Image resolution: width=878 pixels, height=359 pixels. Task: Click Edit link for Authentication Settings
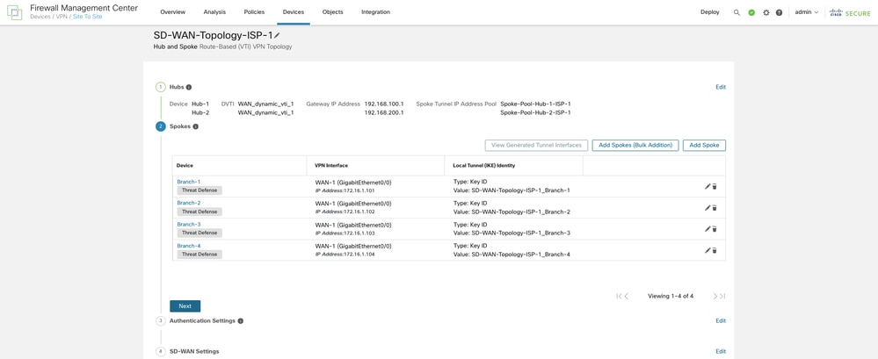721,321
